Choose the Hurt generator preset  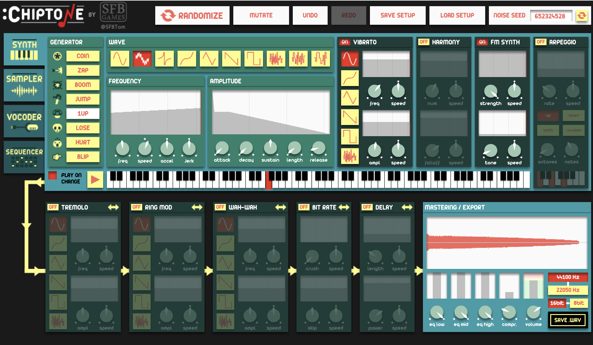tap(83, 142)
